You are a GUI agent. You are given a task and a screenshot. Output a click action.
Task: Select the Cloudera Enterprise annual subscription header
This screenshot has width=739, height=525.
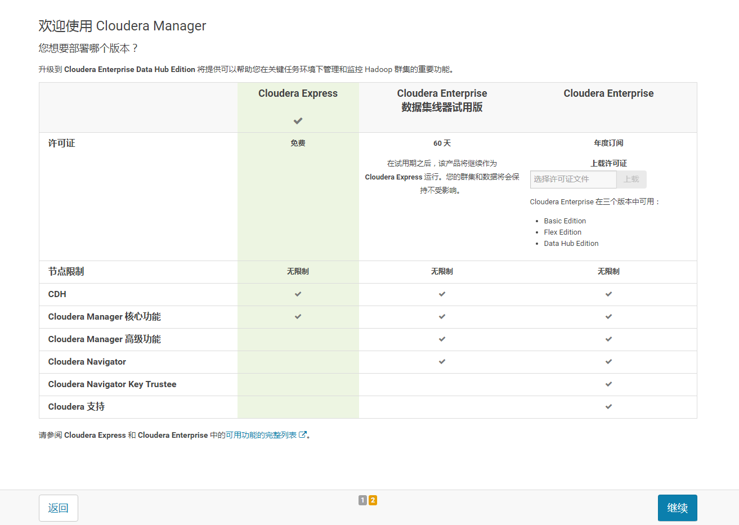point(608,93)
